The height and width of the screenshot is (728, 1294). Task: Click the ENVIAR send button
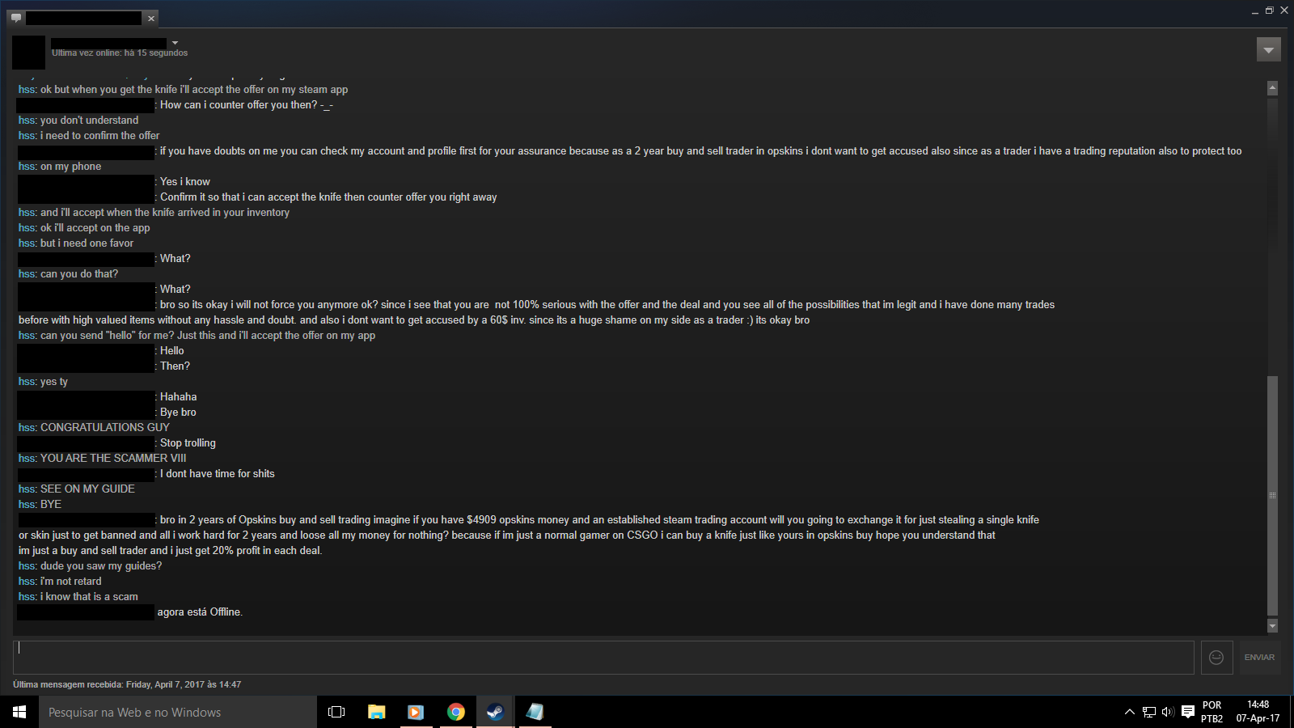[x=1259, y=658]
